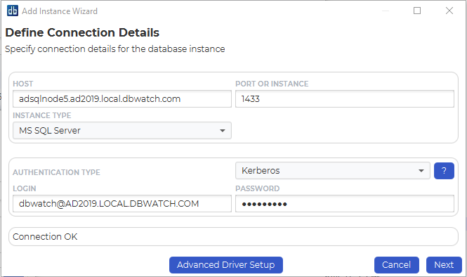Screen dimensions: 467x277
Task: Click the Add Instance Wizard title text
Action: [60, 11]
